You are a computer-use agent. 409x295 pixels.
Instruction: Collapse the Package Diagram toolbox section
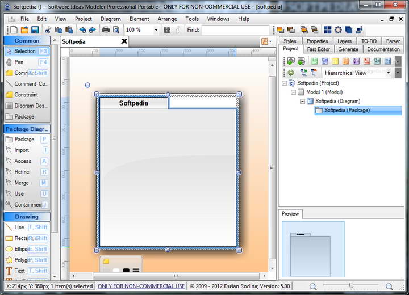point(27,129)
